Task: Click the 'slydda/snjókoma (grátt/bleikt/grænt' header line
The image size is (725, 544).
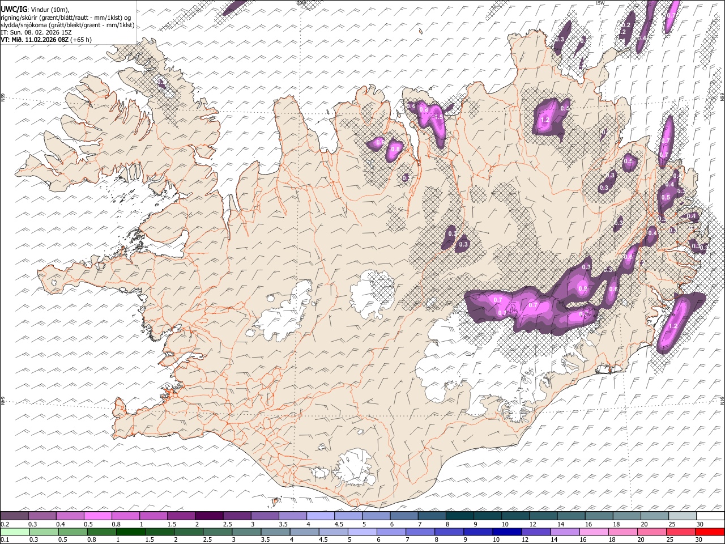Action: (68, 25)
